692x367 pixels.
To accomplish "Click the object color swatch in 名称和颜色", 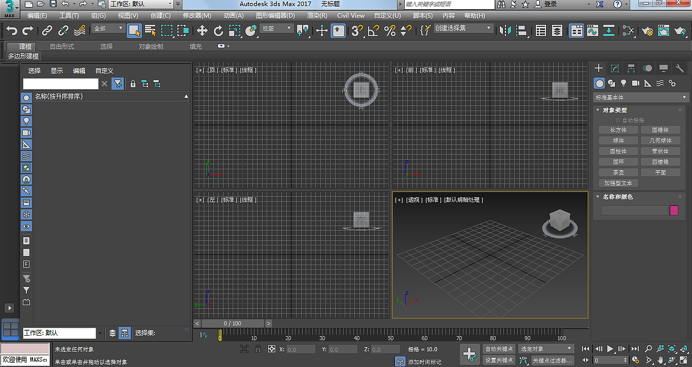I will 673,210.
